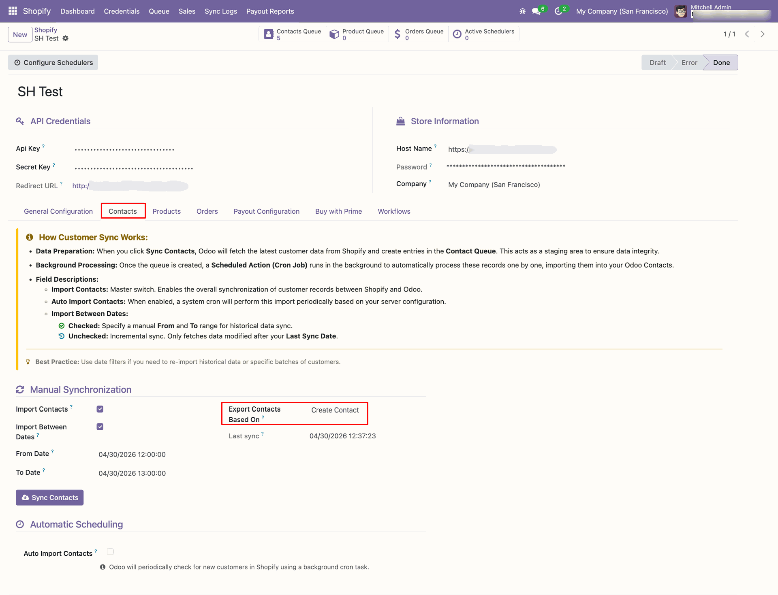The height and width of the screenshot is (595, 778).
Task: Open the messages chat icon with badge 6
Action: point(536,11)
